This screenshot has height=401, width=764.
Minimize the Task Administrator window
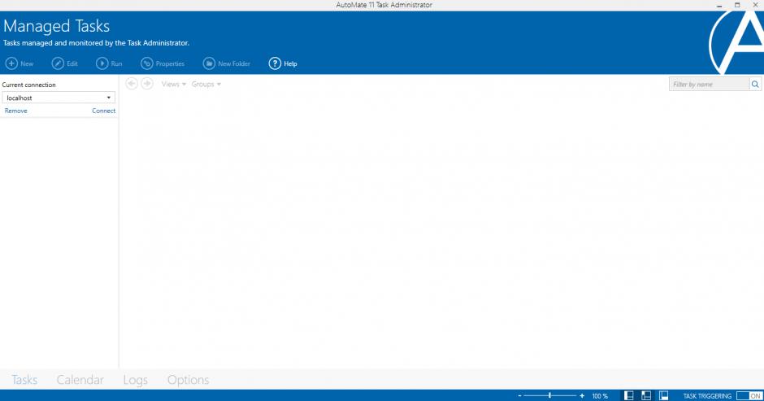pos(719,5)
